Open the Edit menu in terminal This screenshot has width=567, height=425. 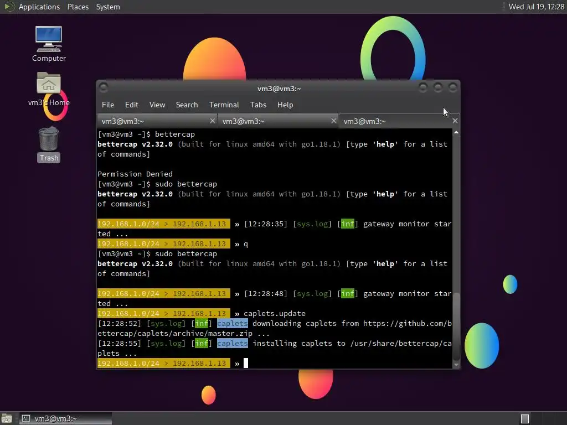click(x=132, y=105)
